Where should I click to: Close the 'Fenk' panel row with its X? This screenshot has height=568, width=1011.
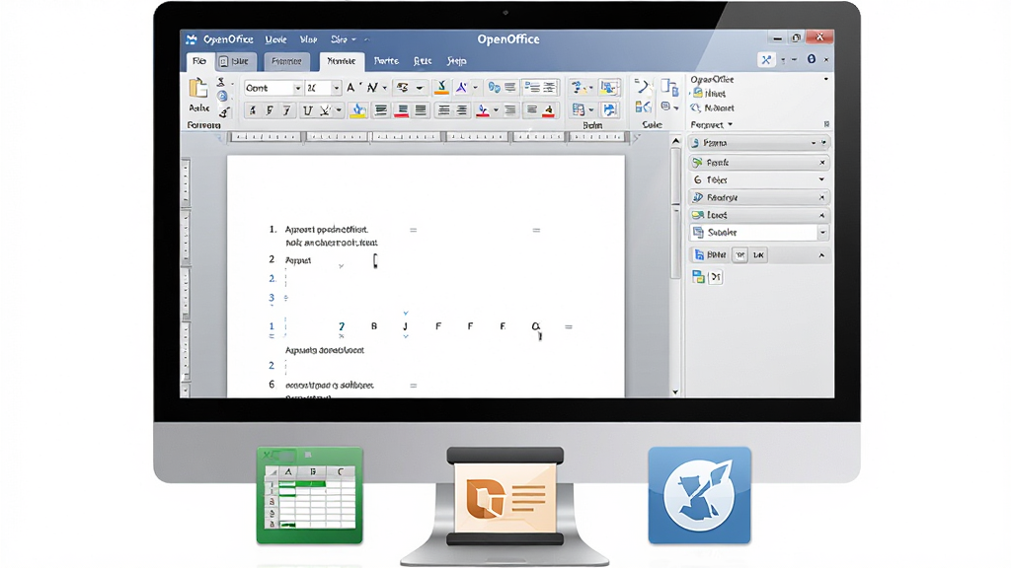[822, 163]
